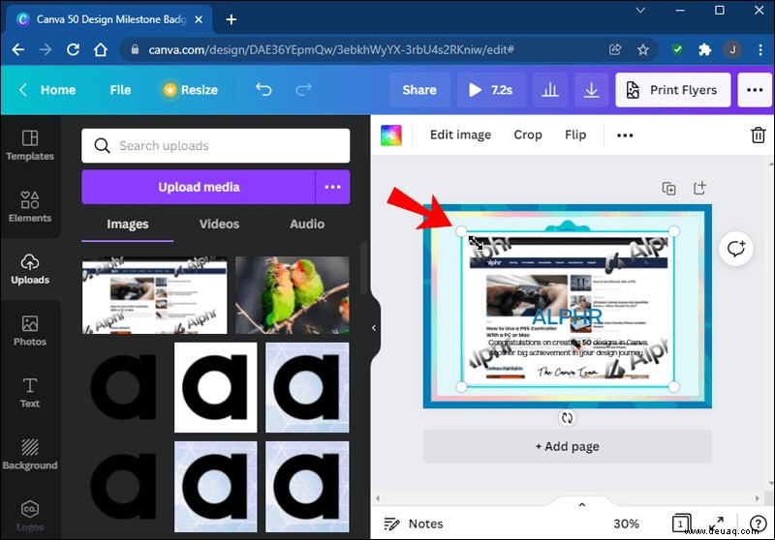
Task: Open the rainbow image color swatch
Action: point(391,135)
